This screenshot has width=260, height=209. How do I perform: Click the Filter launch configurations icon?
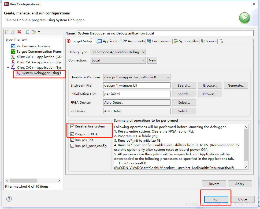(x=34, y=32)
